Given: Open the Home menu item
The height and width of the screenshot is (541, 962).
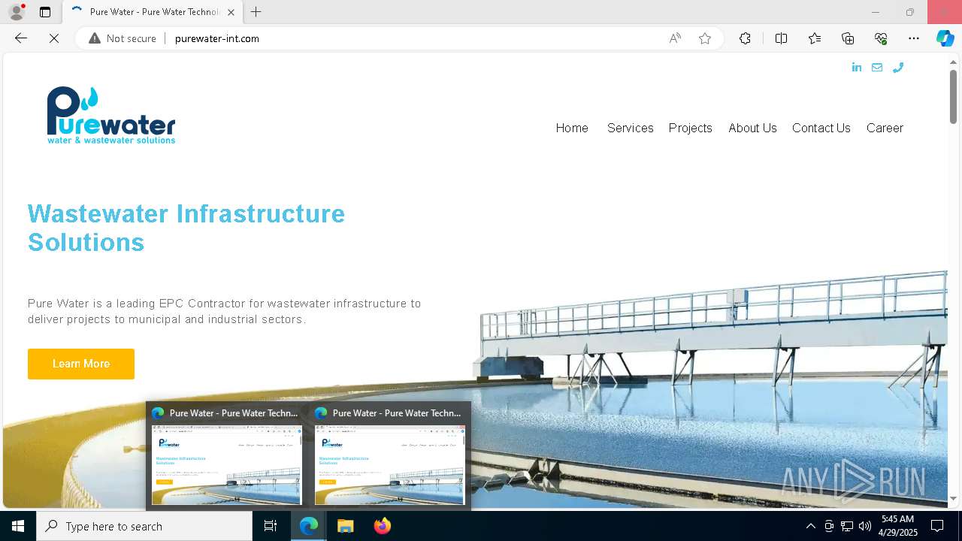Looking at the screenshot, I should pyautogui.click(x=572, y=128).
